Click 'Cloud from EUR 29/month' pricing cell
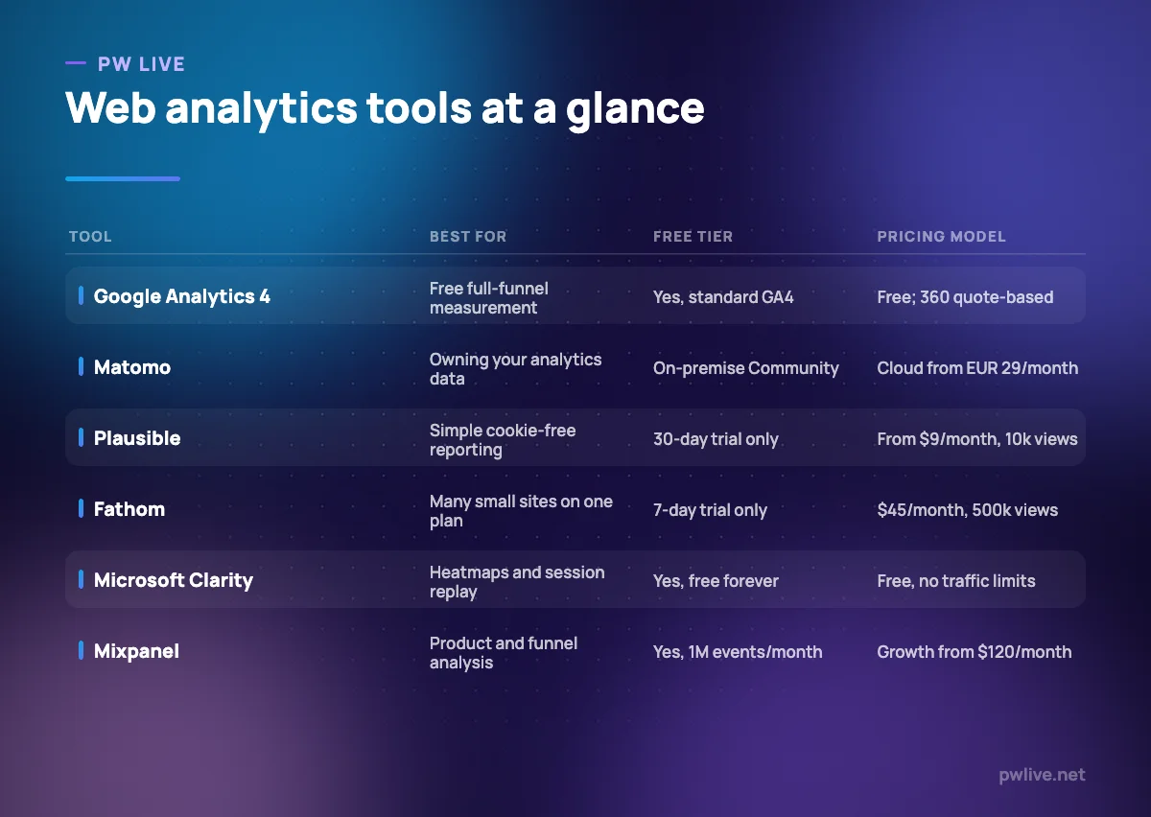The height and width of the screenshot is (817, 1151). click(x=977, y=368)
